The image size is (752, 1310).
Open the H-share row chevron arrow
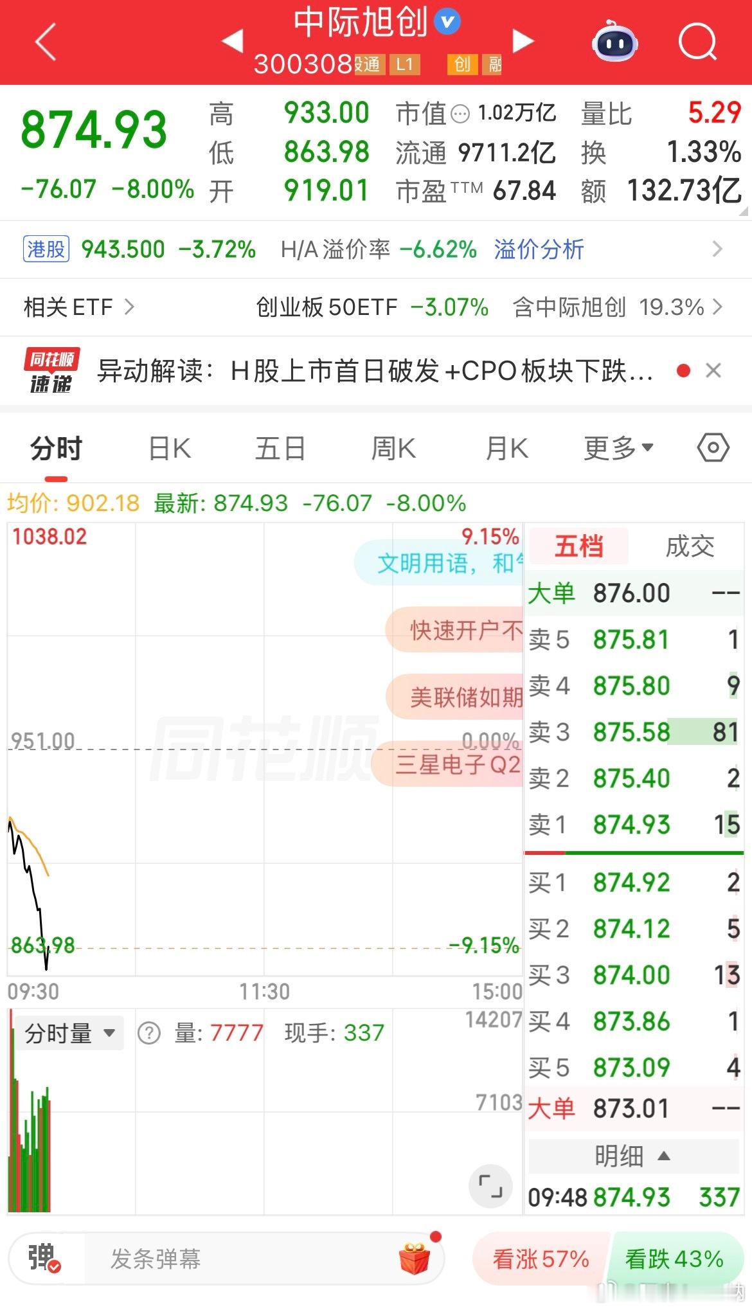pos(718,249)
